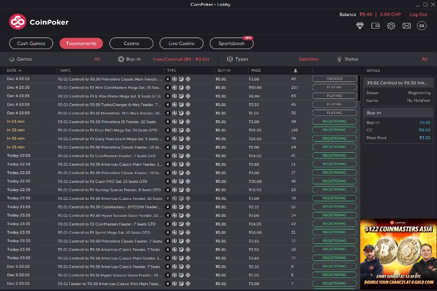437x291 pixels.
Task: Open the diamond VIP rewards icon
Action: tap(360, 25)
